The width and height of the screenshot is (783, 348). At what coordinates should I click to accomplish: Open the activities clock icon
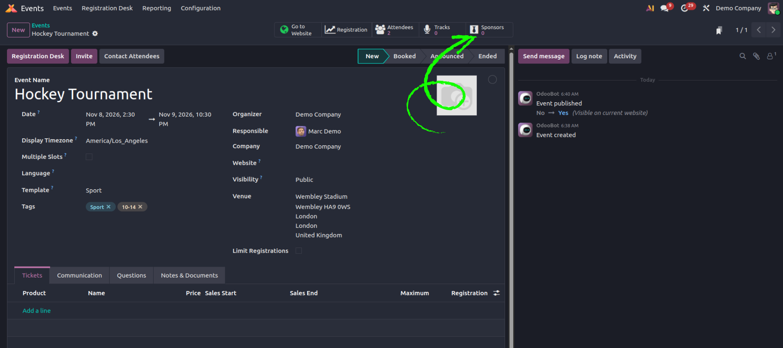685,8
